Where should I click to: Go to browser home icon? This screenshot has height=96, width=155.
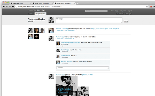point(13,7)
